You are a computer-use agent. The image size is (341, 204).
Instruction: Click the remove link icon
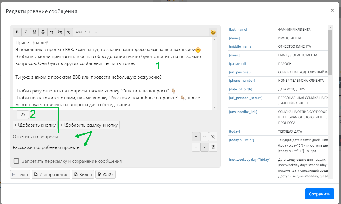click(60, 32)
